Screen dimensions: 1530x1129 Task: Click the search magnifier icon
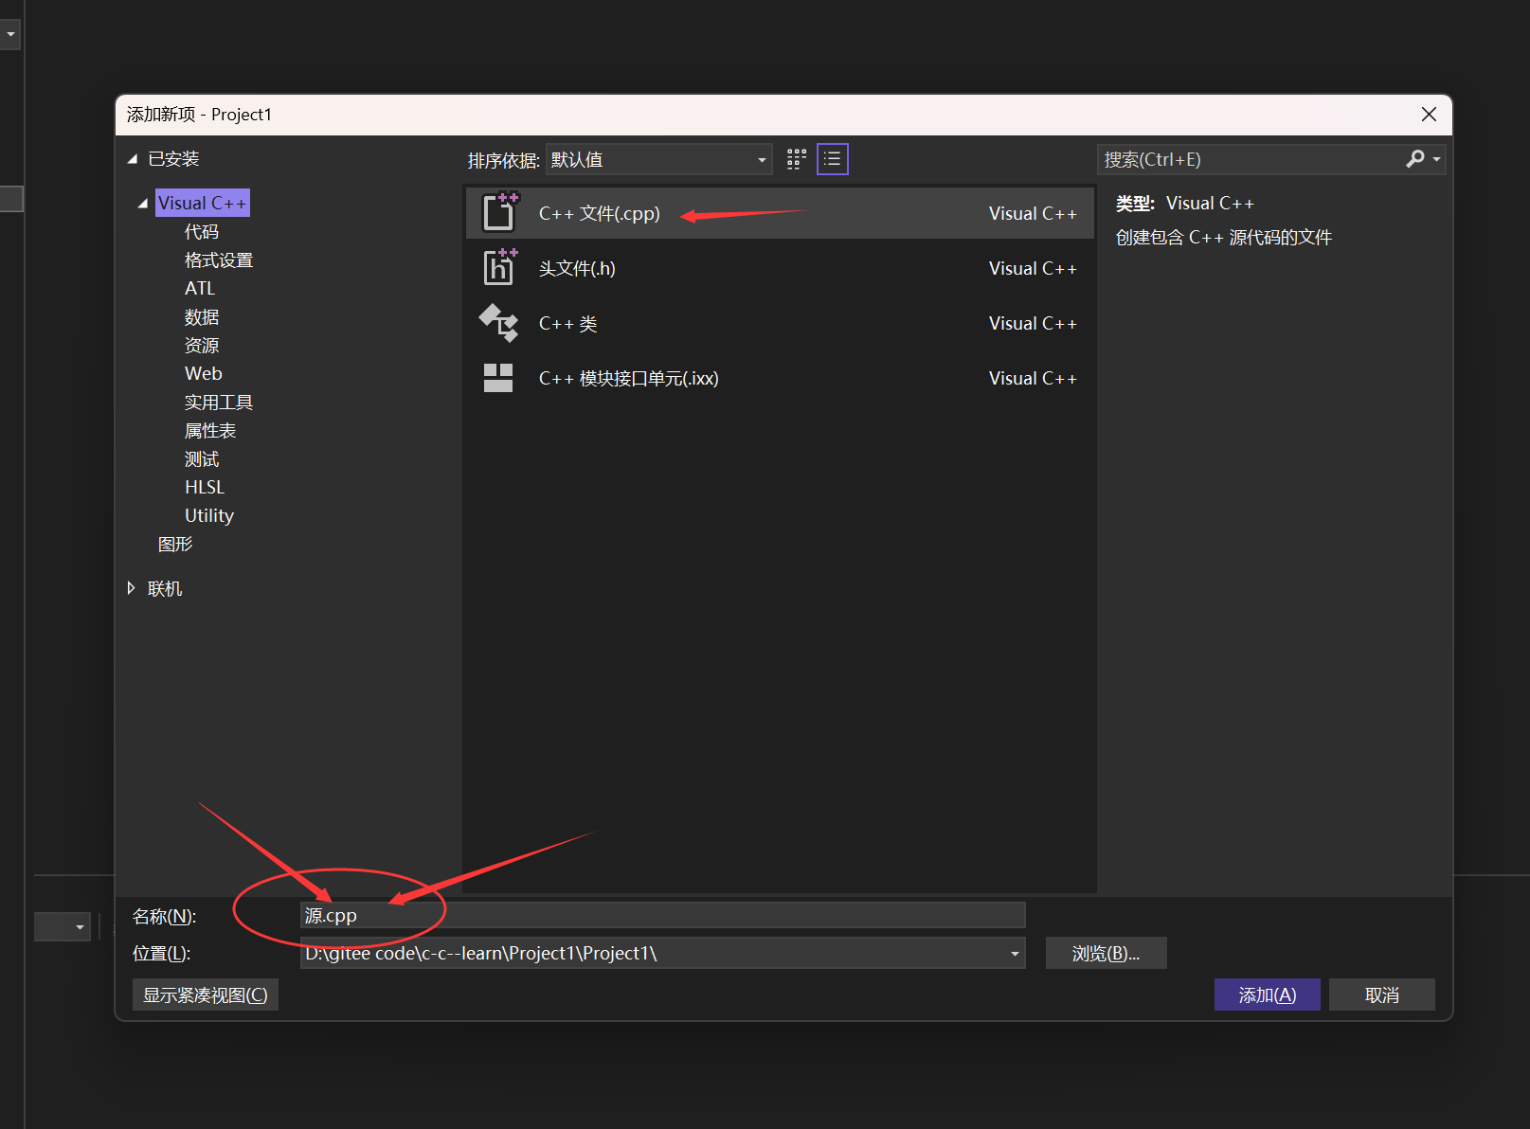click(1415, 158)
